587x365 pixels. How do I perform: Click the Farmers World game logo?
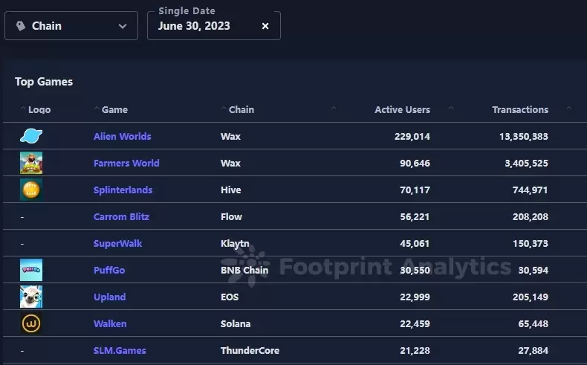pyautogui.click(x=31, y=163)
